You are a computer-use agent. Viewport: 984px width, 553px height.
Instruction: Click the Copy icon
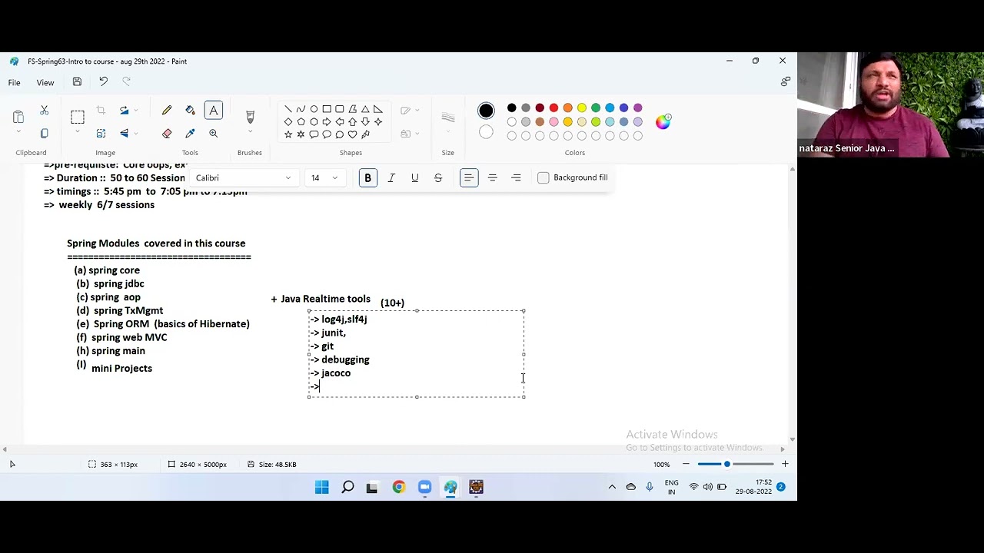(x=45, y=134)
